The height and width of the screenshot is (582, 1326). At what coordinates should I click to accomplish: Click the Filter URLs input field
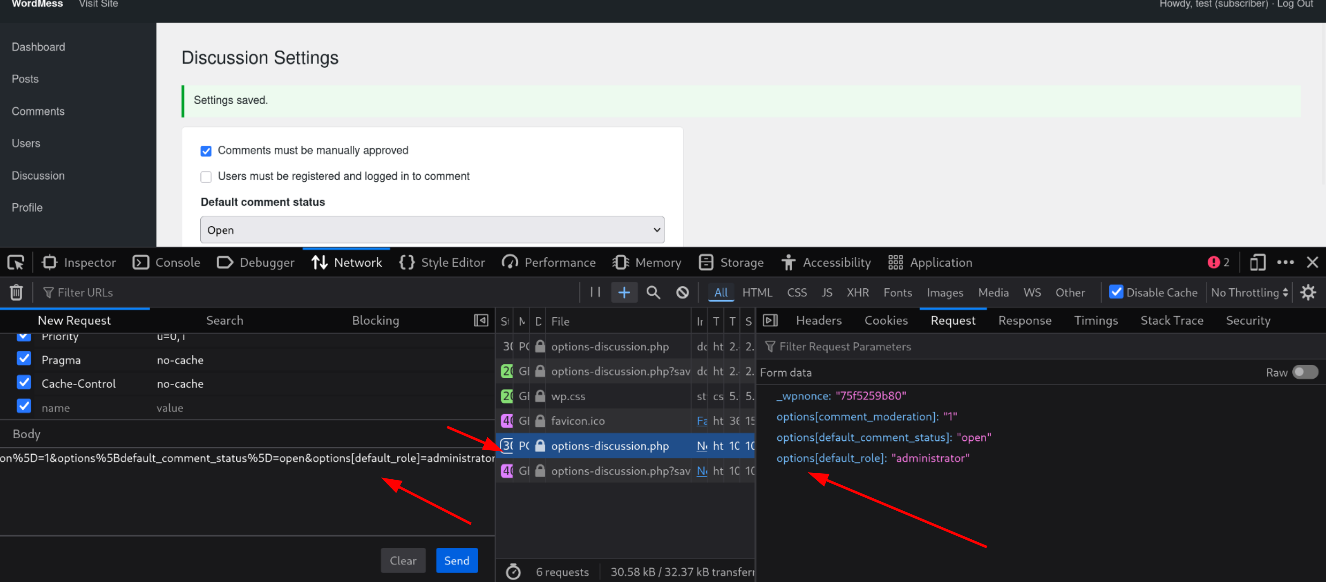click(x=309, y=292)
